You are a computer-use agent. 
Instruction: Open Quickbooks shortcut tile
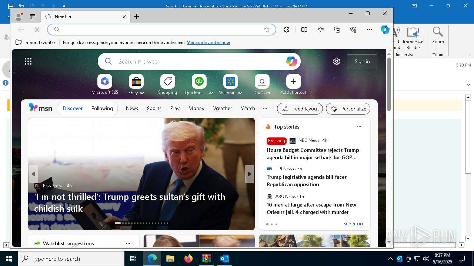tap(199, 85)
